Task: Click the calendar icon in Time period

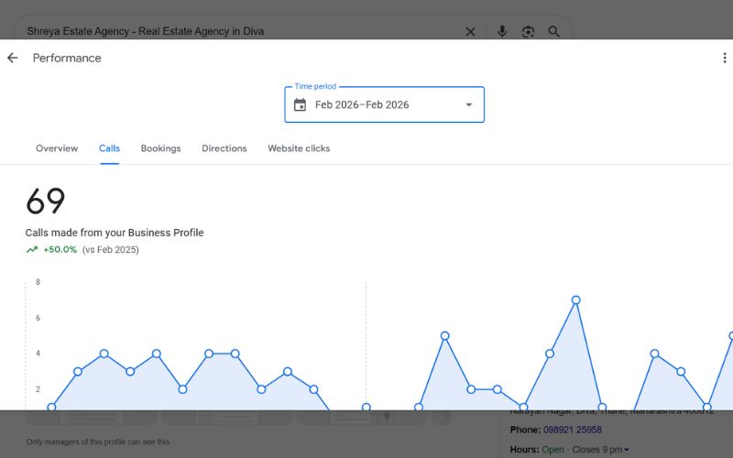Action: click(x=300, y=104)
